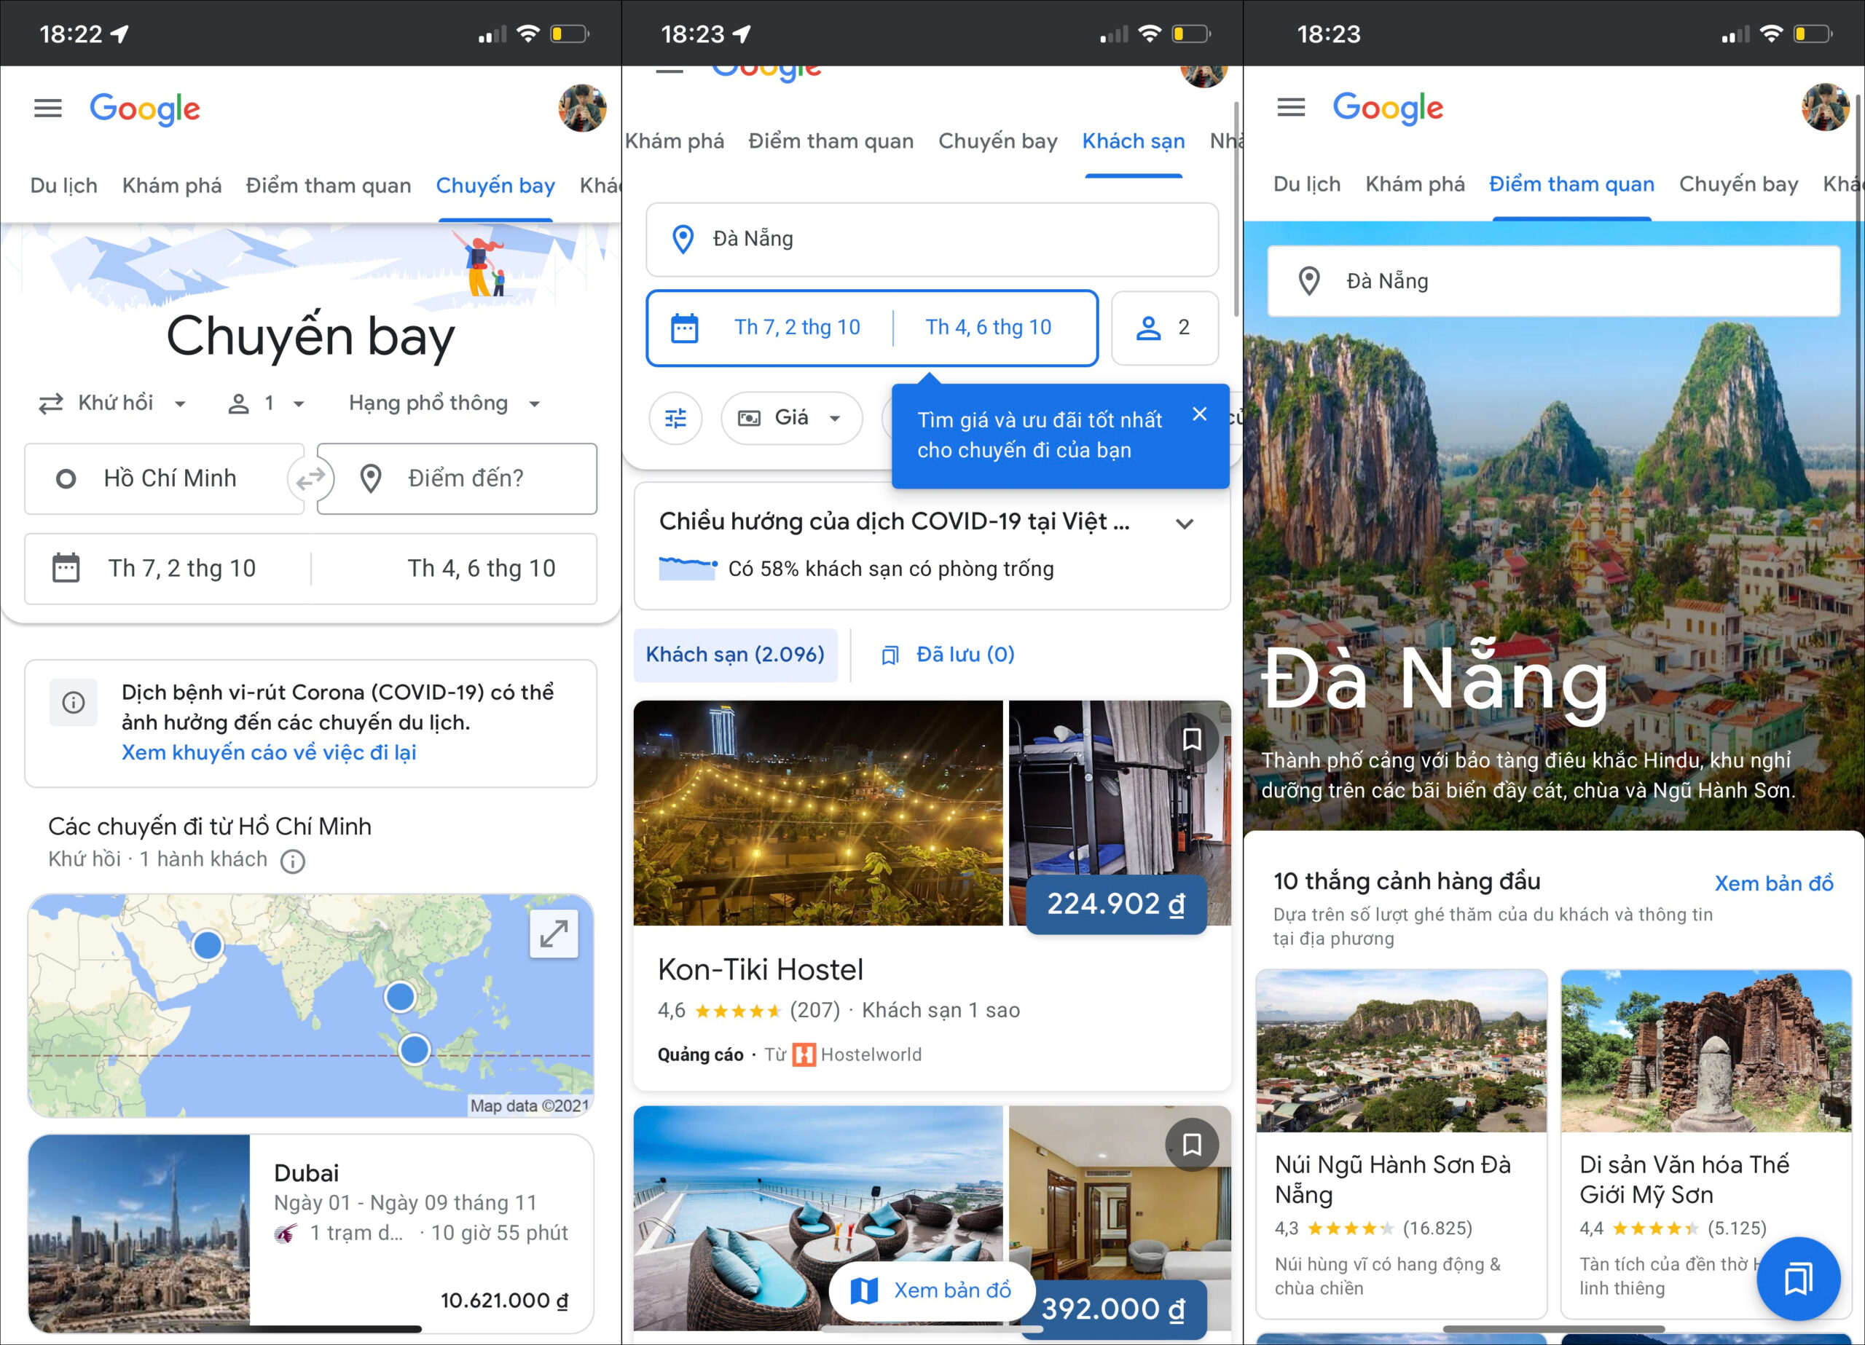Select 'Du lịch' tab in Đà Nẵng screen
1865x1345 pixels.
[x=1307, y=184]
